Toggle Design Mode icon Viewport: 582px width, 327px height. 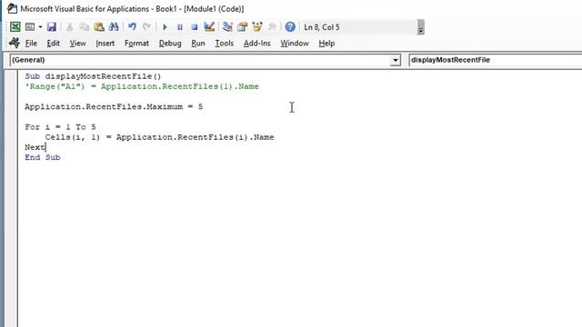pos(209,27)
